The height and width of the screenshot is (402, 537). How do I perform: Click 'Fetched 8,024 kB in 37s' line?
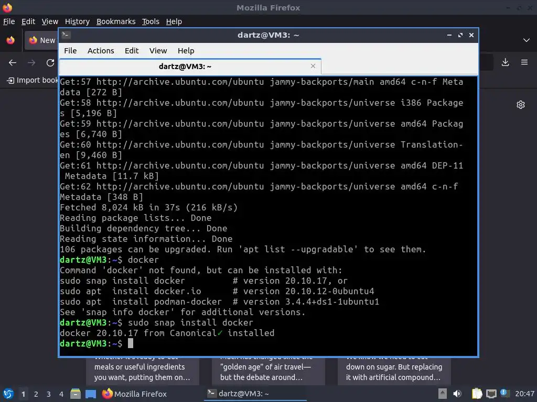point(148,207)
